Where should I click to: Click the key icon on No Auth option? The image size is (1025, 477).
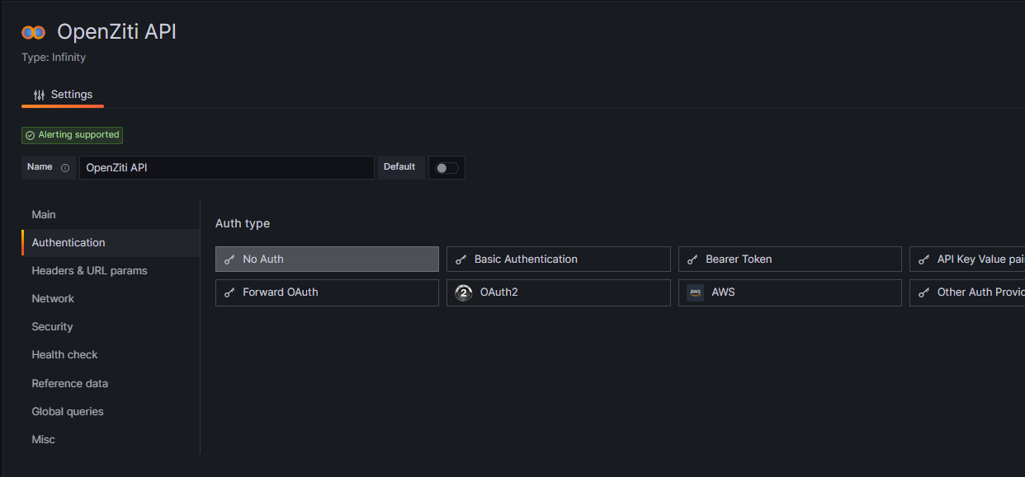pos(229,259)
